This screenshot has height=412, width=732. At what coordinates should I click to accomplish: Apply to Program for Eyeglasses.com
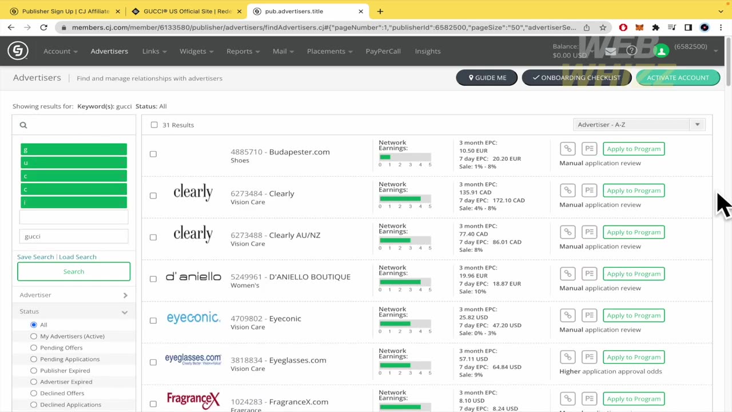click(634, 357)
